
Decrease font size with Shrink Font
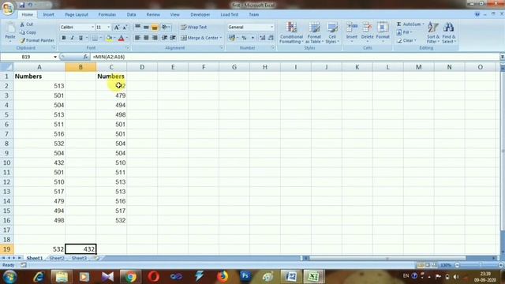[125, 27]
